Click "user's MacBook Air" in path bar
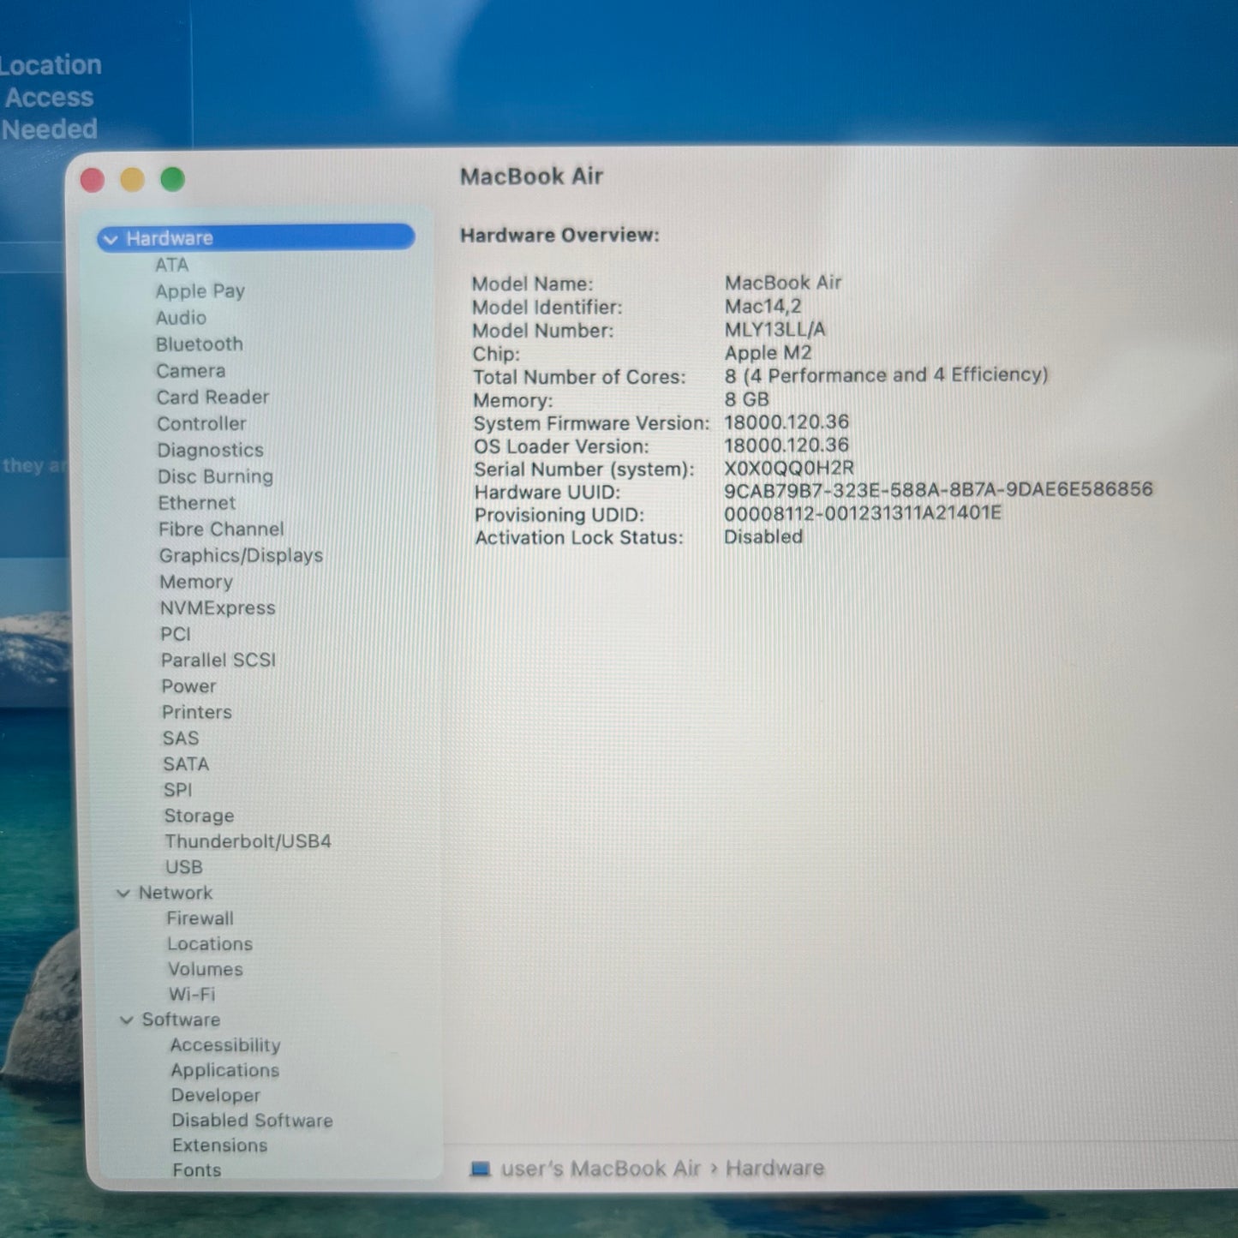 [x=601, y=1169]
